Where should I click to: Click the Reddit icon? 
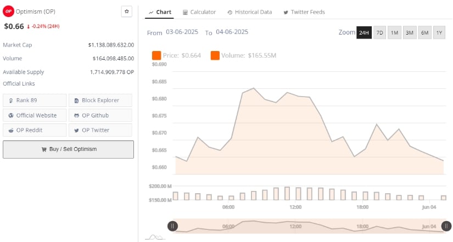coord(11,131)
